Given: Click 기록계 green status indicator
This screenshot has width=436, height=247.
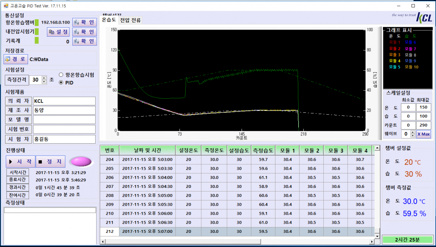Looking at the screenshot, I should tap(37, 41).
